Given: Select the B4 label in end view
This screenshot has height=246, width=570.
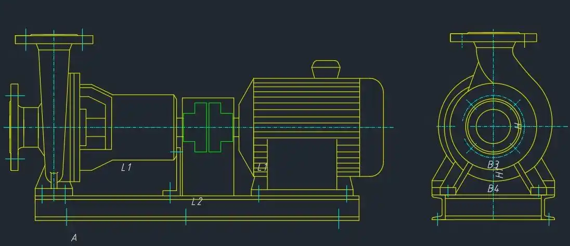Looking at the screenshot, I should [x=493, y=189].
